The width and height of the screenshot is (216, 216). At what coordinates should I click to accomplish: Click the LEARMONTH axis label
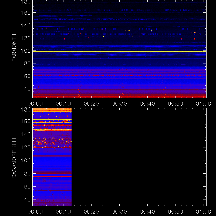pos(14,49)
